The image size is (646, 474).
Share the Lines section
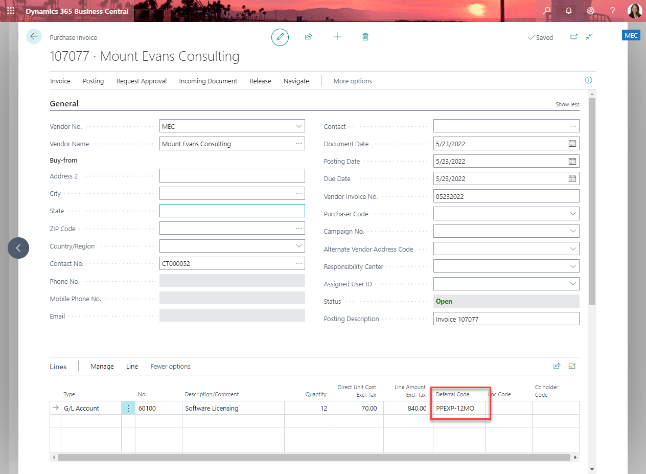tap(557, 366)
